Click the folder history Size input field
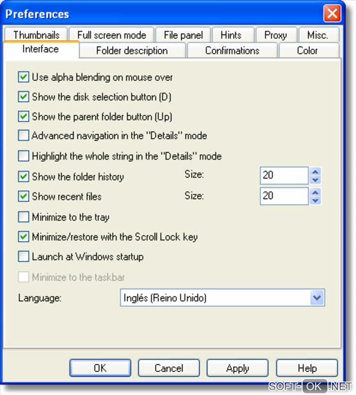Viewport: 356px width, 395px height. pos(284,175)
